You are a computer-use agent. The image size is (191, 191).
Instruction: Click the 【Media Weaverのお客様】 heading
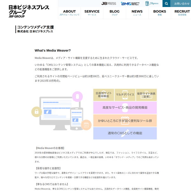coord(50,148)
